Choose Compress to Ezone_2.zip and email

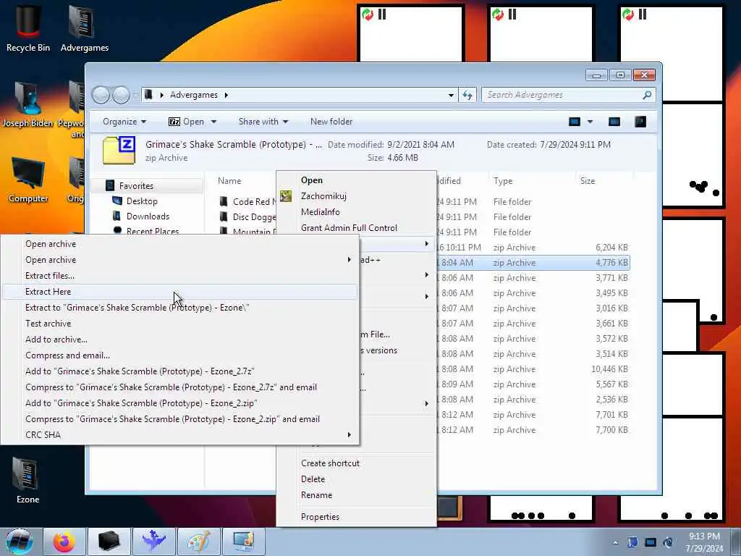[179, 419]
